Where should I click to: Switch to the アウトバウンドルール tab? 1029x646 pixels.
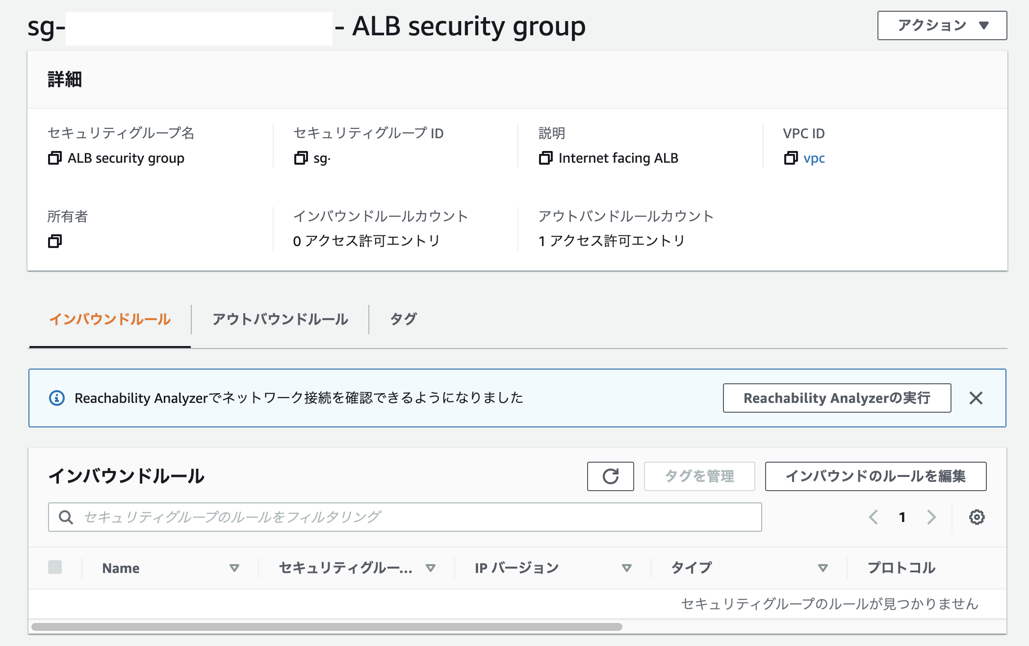[x=280, y=319]
